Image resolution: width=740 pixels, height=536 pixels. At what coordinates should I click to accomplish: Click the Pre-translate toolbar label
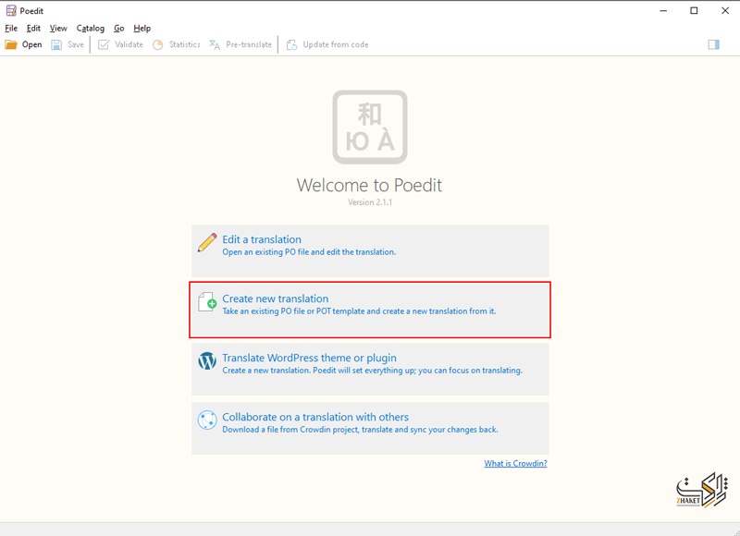(x=249, y=44)
